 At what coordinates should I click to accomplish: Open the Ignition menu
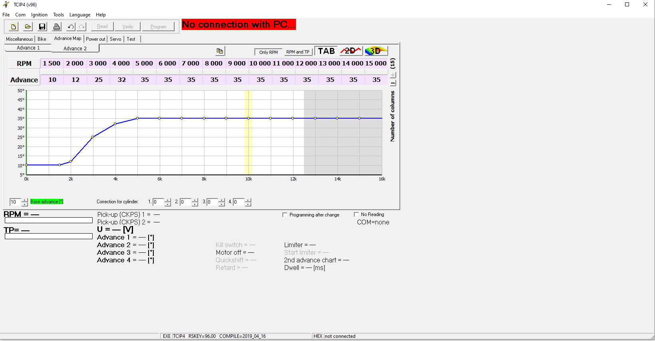(39, 15)
